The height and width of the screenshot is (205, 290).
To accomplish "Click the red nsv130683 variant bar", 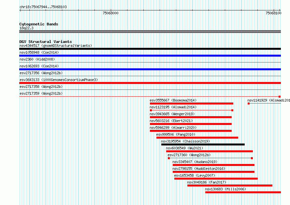I will point(243,192).
